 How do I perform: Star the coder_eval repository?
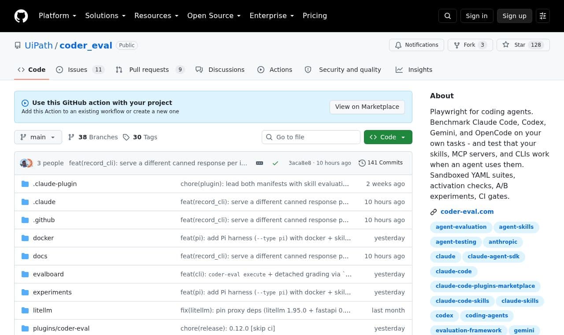click(x=523, y=45)
